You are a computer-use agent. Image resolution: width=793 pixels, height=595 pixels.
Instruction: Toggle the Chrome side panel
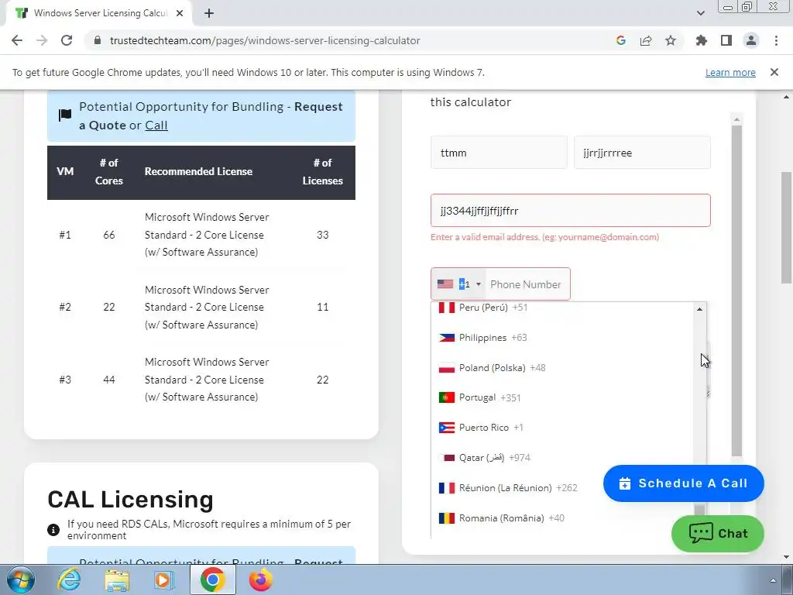(x=726, y=40)
